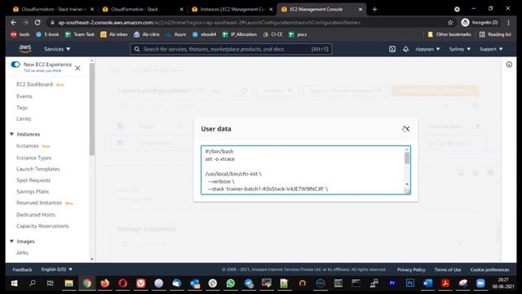Switch to Instances EC2 Management tab
The width and height of the screenshot is (522, 294).
(x=232, y=9)
